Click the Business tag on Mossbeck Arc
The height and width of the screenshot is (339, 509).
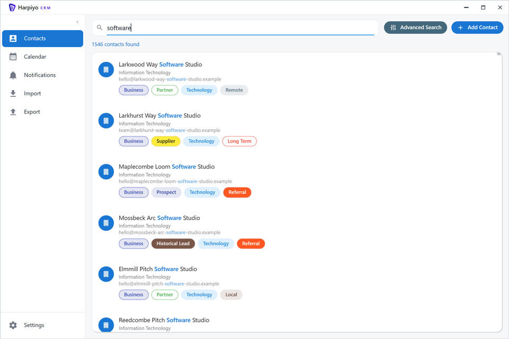(x=134, y=244)
